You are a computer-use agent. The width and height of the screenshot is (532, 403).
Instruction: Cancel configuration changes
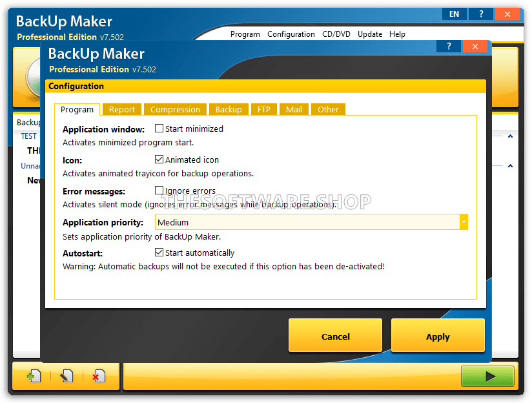point(335,336)
